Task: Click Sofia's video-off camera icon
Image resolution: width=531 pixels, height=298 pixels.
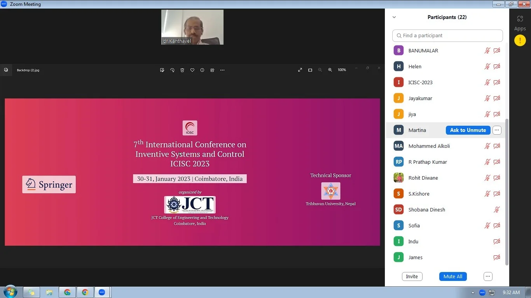Action: 497,225
